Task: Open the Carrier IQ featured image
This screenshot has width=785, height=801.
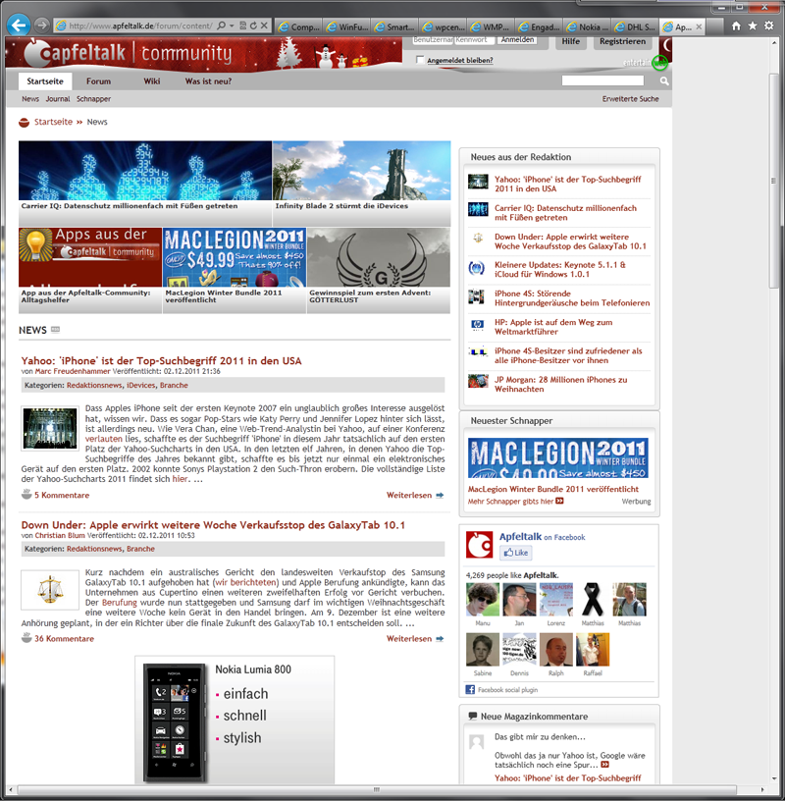Action: [145, 171]
